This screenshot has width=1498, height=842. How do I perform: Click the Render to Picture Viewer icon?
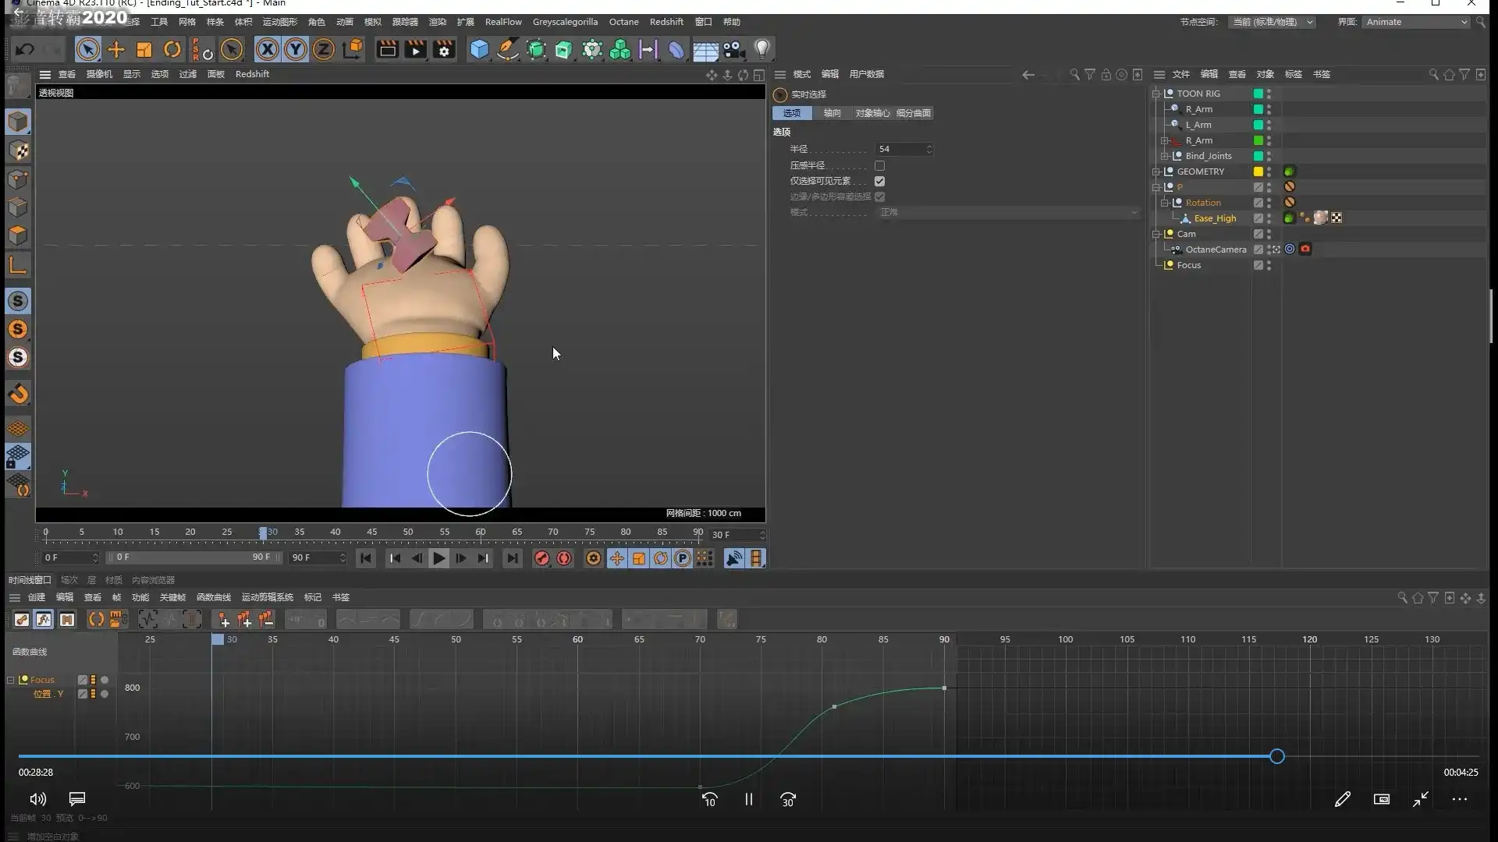coord(415,50)
